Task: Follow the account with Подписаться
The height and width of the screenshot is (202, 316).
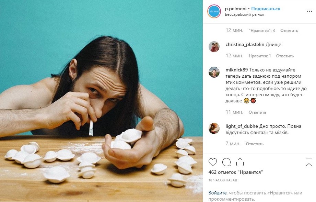Action: point(266,9)
